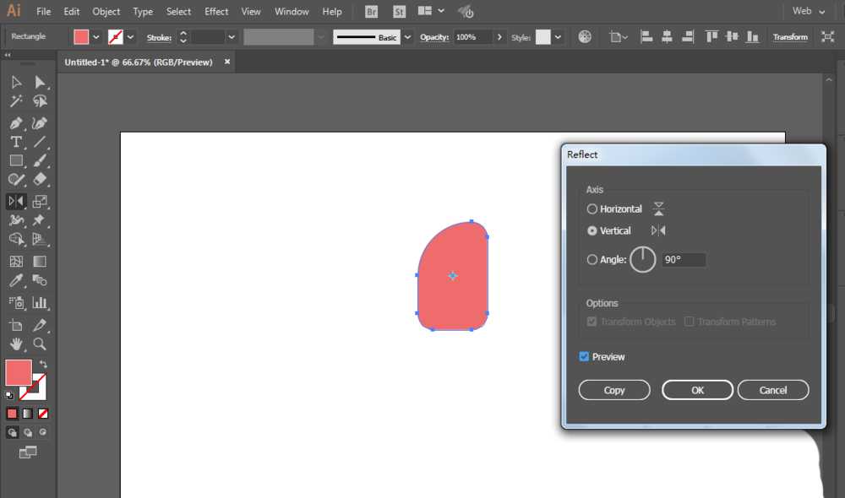Open the fill color dropdown arrow
845x498 pixels.
click(96, 37)
